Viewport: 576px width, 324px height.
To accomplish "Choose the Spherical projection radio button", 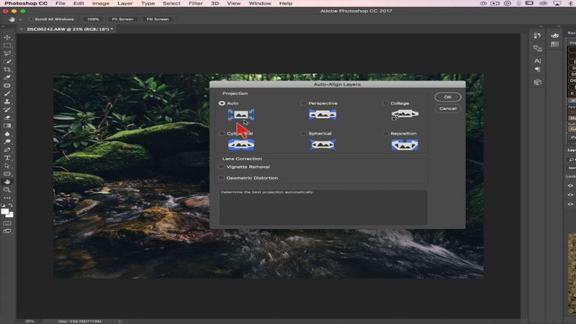I will [x=303, y=134].
